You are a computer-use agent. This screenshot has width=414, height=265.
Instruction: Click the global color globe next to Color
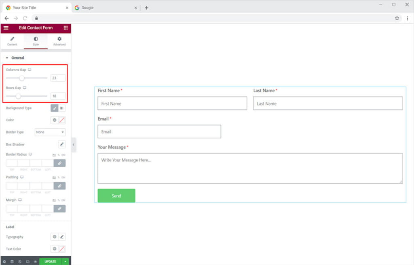pyautogui.click(x=55, y=120)
